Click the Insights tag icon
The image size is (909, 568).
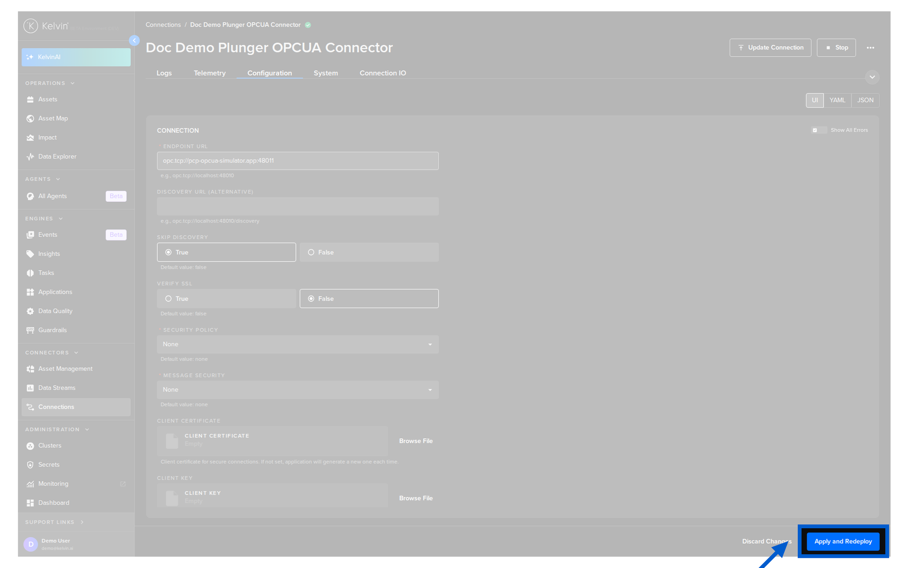click(30, 254)
